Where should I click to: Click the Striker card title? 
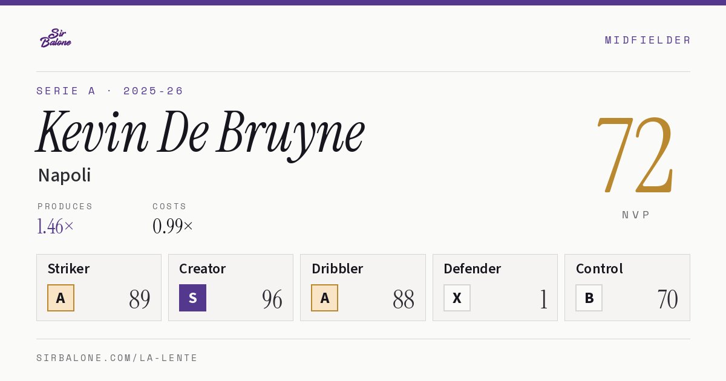click(x=68, y=269)
